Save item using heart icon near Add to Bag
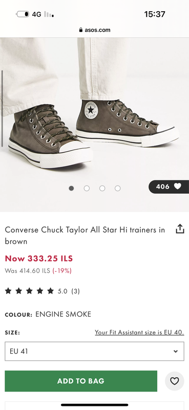 point(174,381)
